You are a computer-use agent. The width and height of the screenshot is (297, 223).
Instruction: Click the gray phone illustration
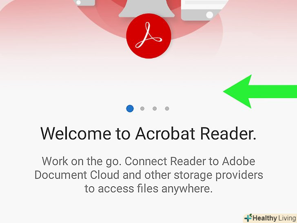pyautogui.click(x=84, y=2)
